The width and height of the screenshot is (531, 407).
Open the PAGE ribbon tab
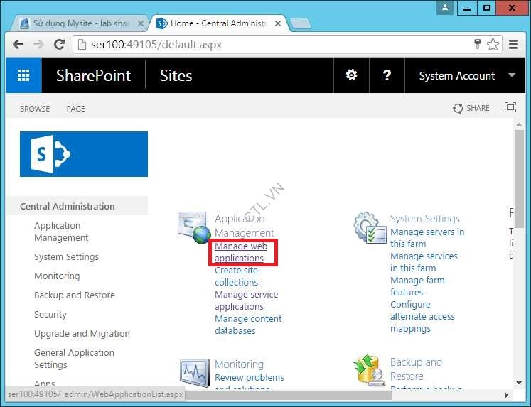(x=75, y=109)
